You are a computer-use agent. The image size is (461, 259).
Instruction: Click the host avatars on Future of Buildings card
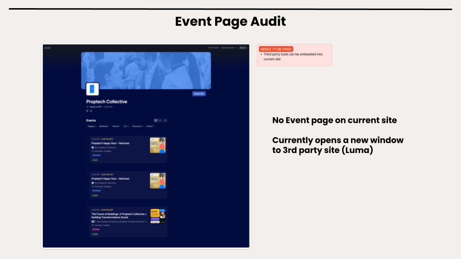94,222
